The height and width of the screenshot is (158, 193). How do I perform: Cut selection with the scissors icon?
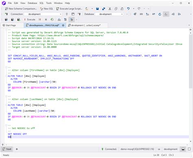tap(110, 9)
